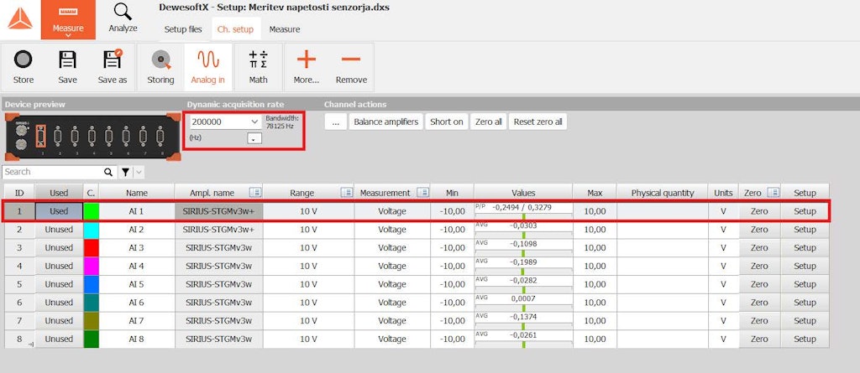Click the filter funnel icon

(126, 172)
